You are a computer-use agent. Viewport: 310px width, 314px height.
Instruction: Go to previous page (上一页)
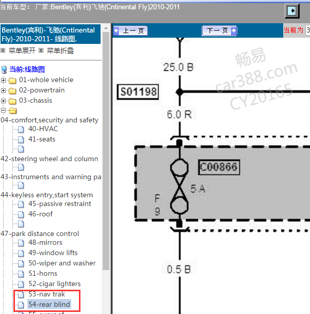click(x=130, y=31)
